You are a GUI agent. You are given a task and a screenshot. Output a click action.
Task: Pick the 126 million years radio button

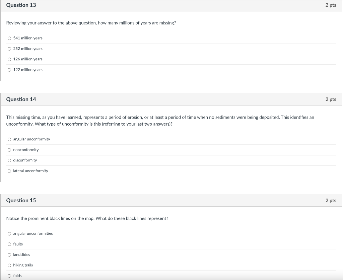pos(9,59)
